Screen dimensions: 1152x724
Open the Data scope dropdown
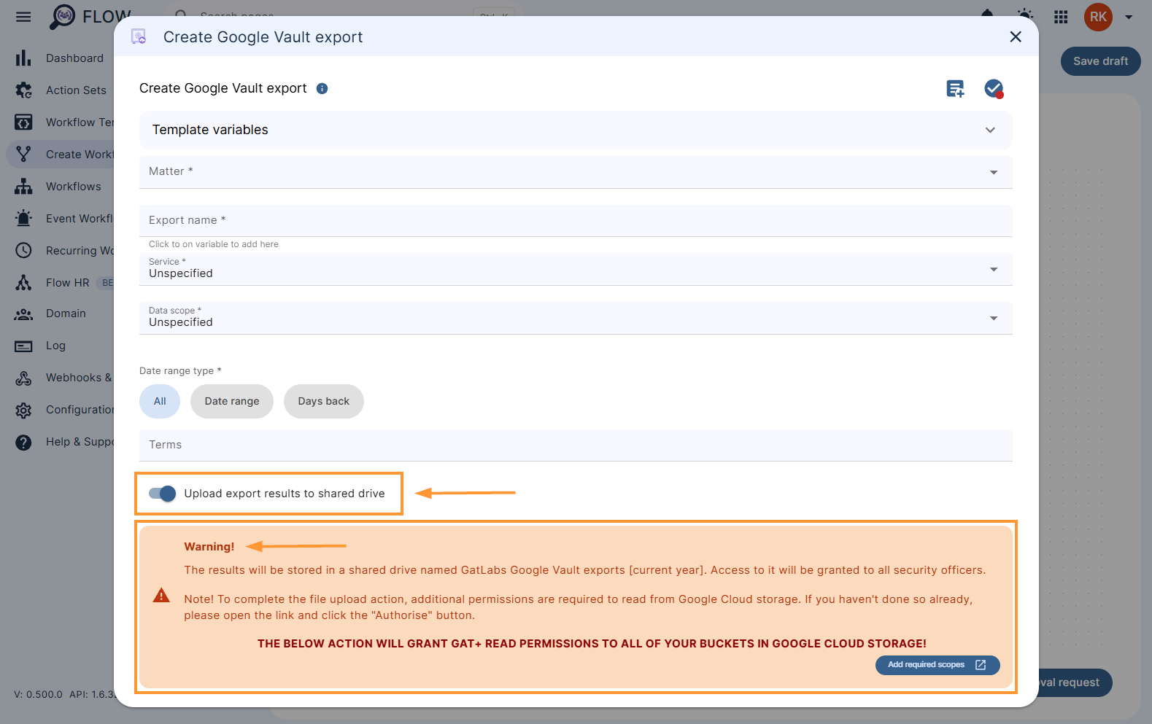pyautogui.click(x=576, y=318)
